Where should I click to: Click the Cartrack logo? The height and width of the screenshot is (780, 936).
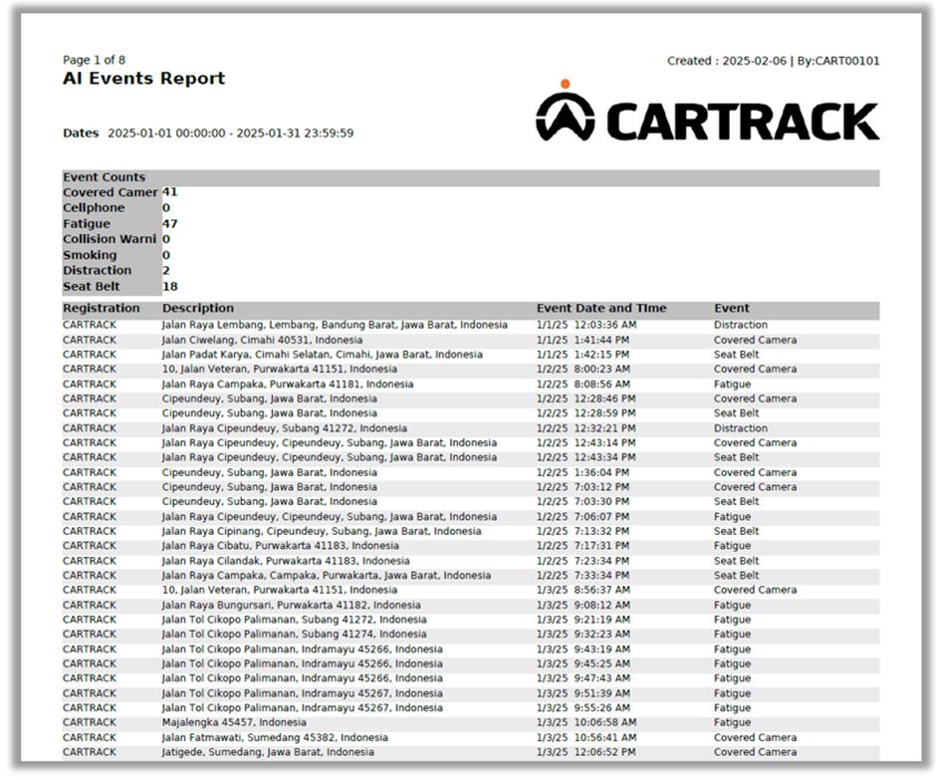pyautogui.click(x=707, y=111)
